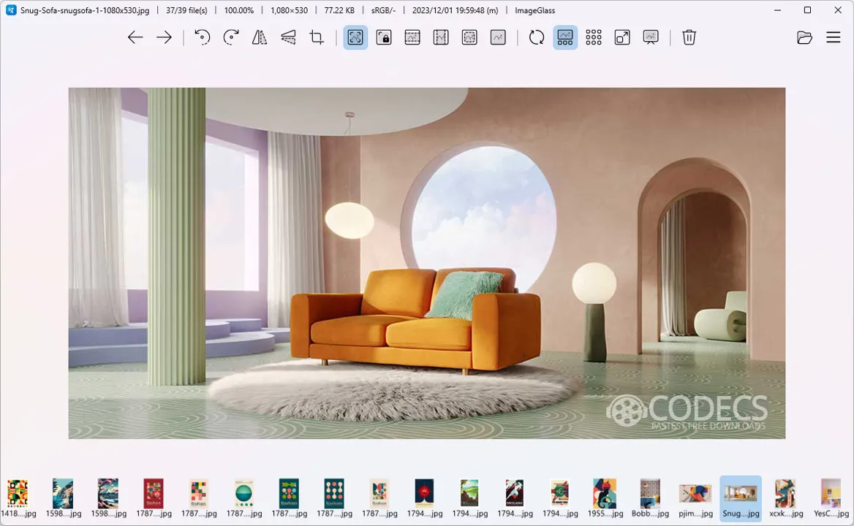Flip image vertically
The width and height of the screenshot is (854, 526).
(288, 37)
